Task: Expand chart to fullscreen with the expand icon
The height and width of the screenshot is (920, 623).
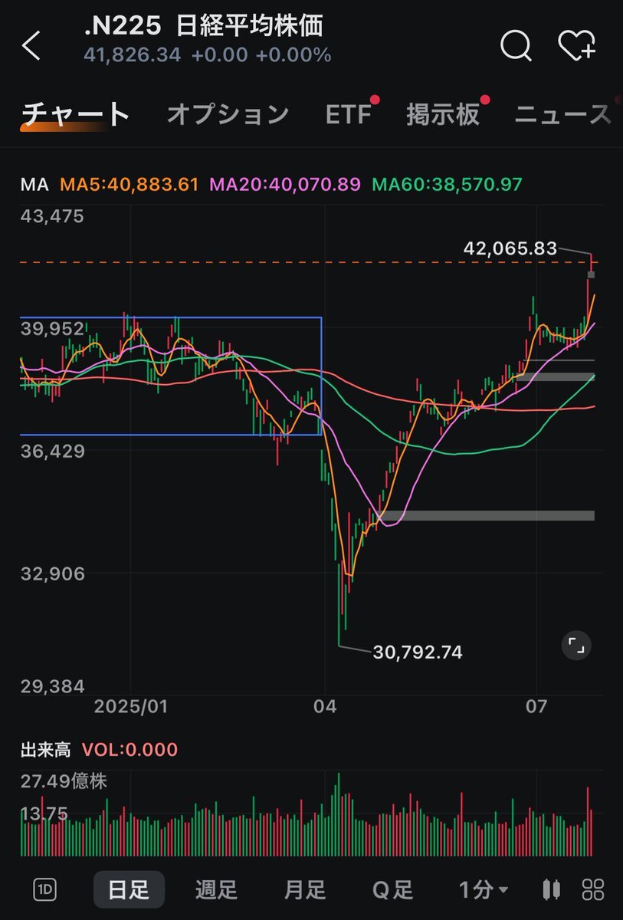Action: [x=576, y=646]
